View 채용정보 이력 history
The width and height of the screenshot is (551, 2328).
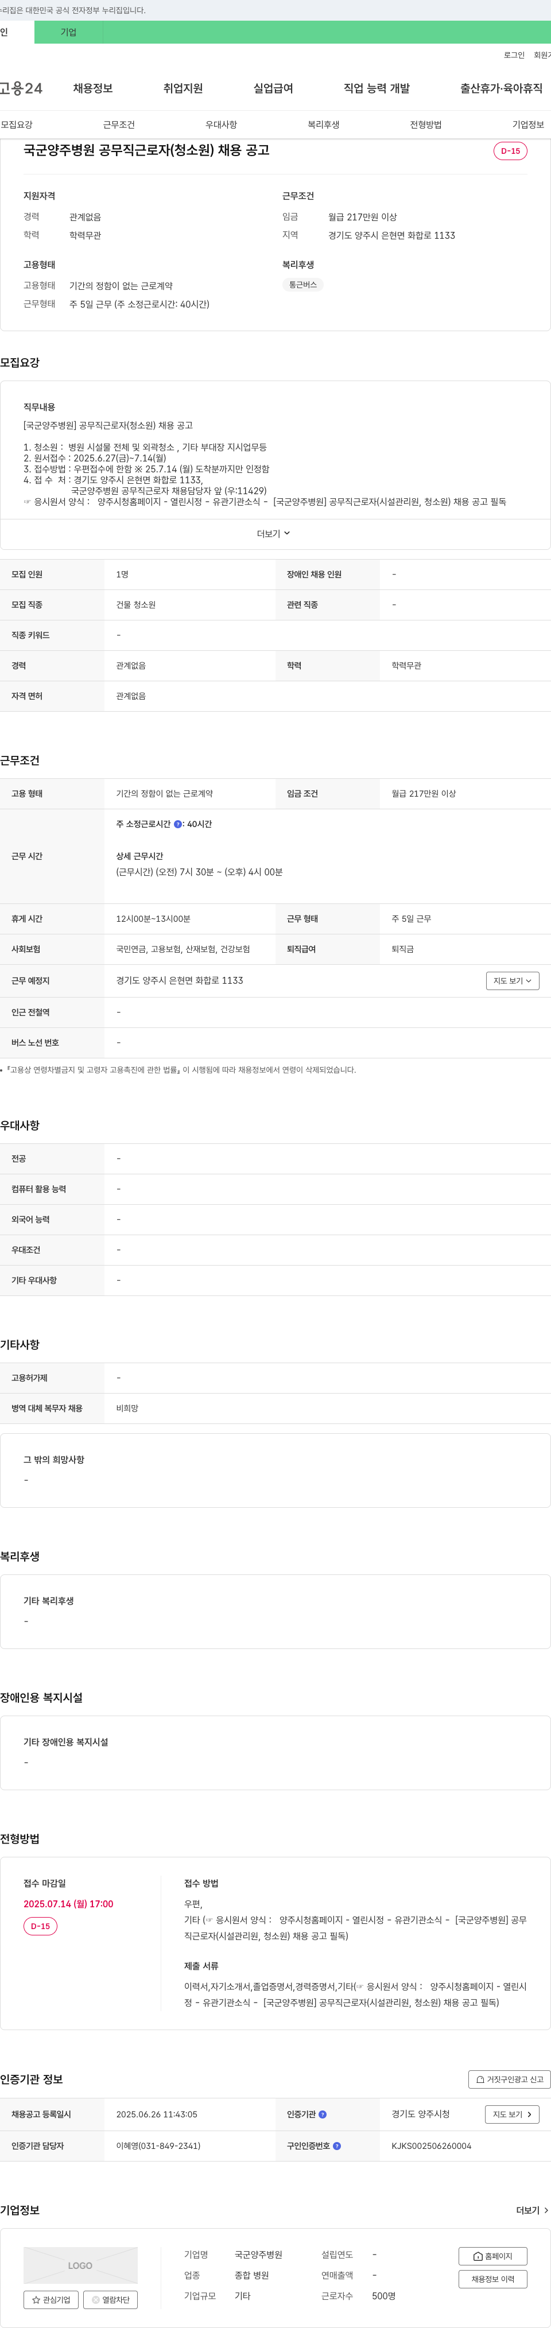pos(492,2278)
